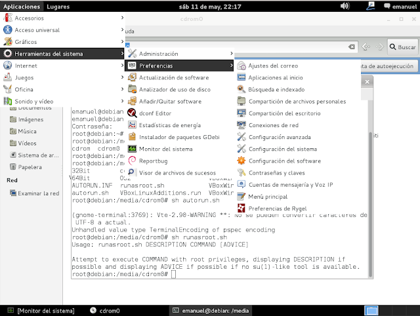Open Imágenes in file manager sidebar
Image resolution: width=420 pixels, height=316 pixels.
[26, 119]
